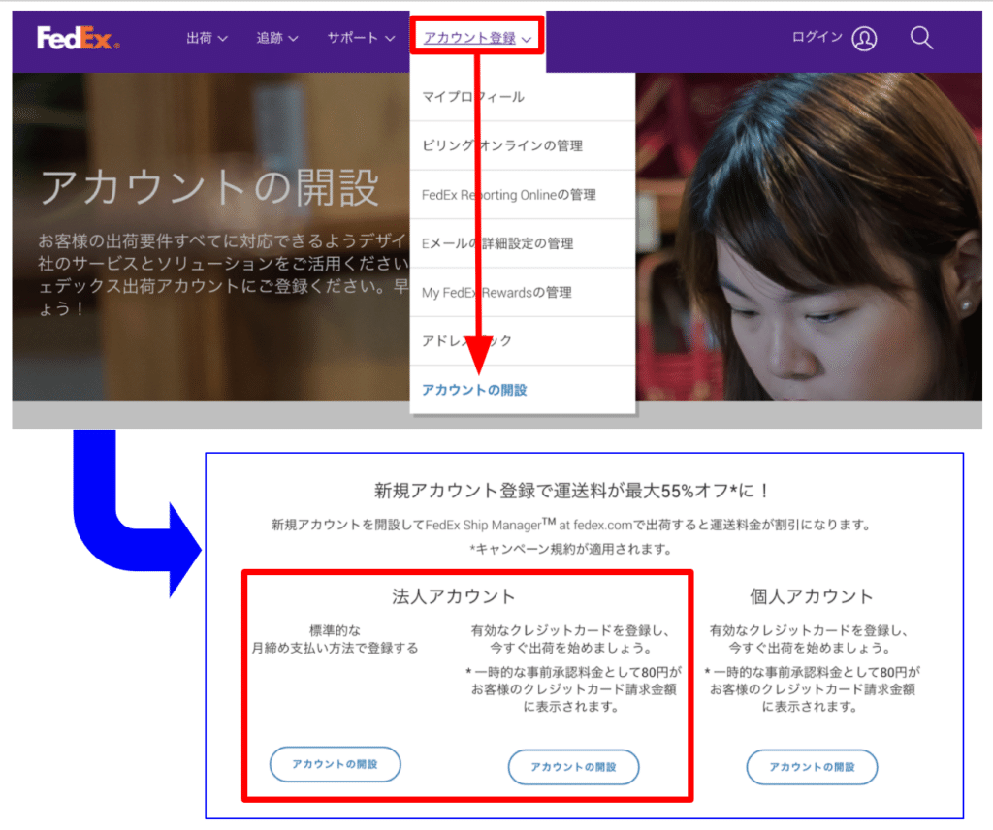
Task: Click the FedEx logo
Action: tap(78, 38)
